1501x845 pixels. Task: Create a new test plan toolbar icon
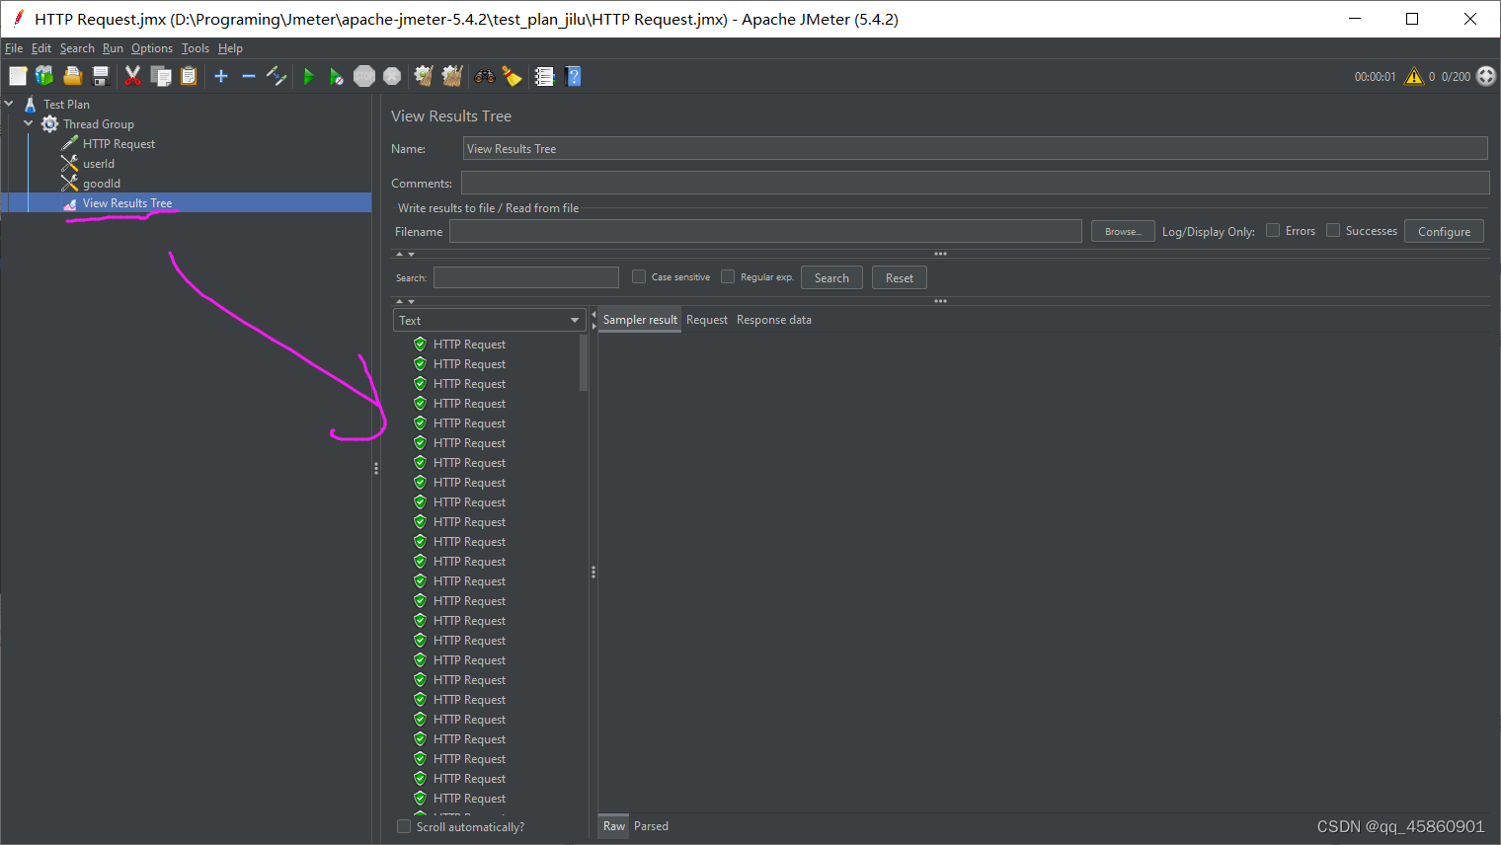click(18, 76)
